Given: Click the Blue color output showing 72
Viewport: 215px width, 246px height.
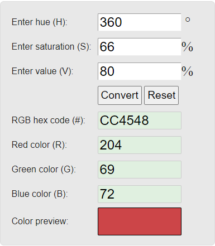Looking at the screenshot, I should pos(140,194).
